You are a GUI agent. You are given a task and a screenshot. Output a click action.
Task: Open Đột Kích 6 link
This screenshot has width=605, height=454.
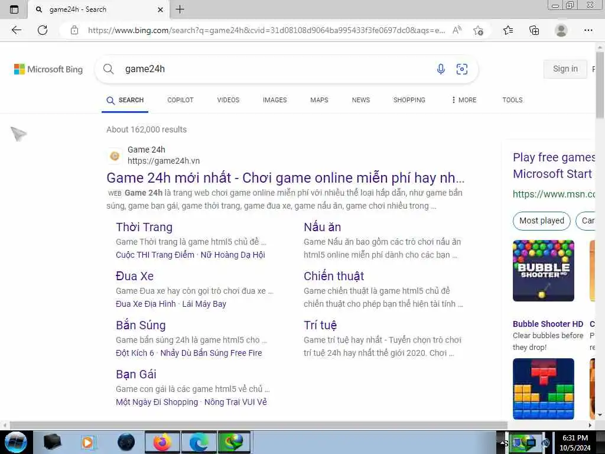pos(135,353)
